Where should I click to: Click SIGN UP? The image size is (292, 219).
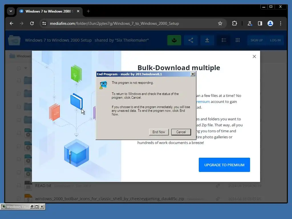257,40
